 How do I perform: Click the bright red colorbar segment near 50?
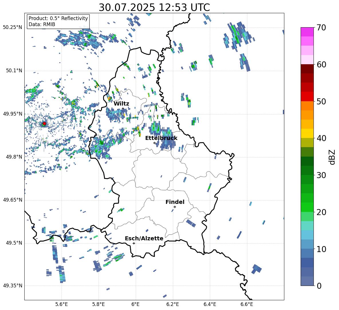click(x=307, y=97)
